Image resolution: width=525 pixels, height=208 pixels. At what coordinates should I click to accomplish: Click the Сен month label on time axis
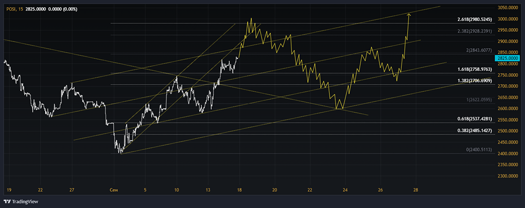[113, 190]
